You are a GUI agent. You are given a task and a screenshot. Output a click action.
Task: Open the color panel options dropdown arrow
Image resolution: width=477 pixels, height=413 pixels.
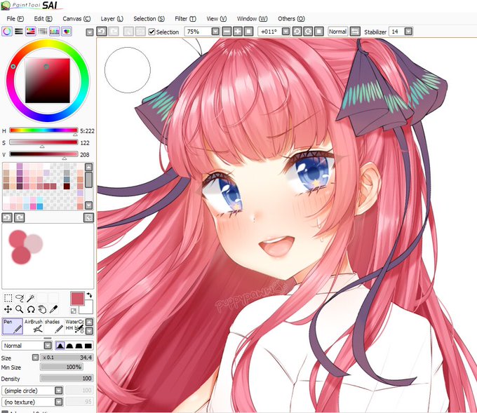click(90, 32)
